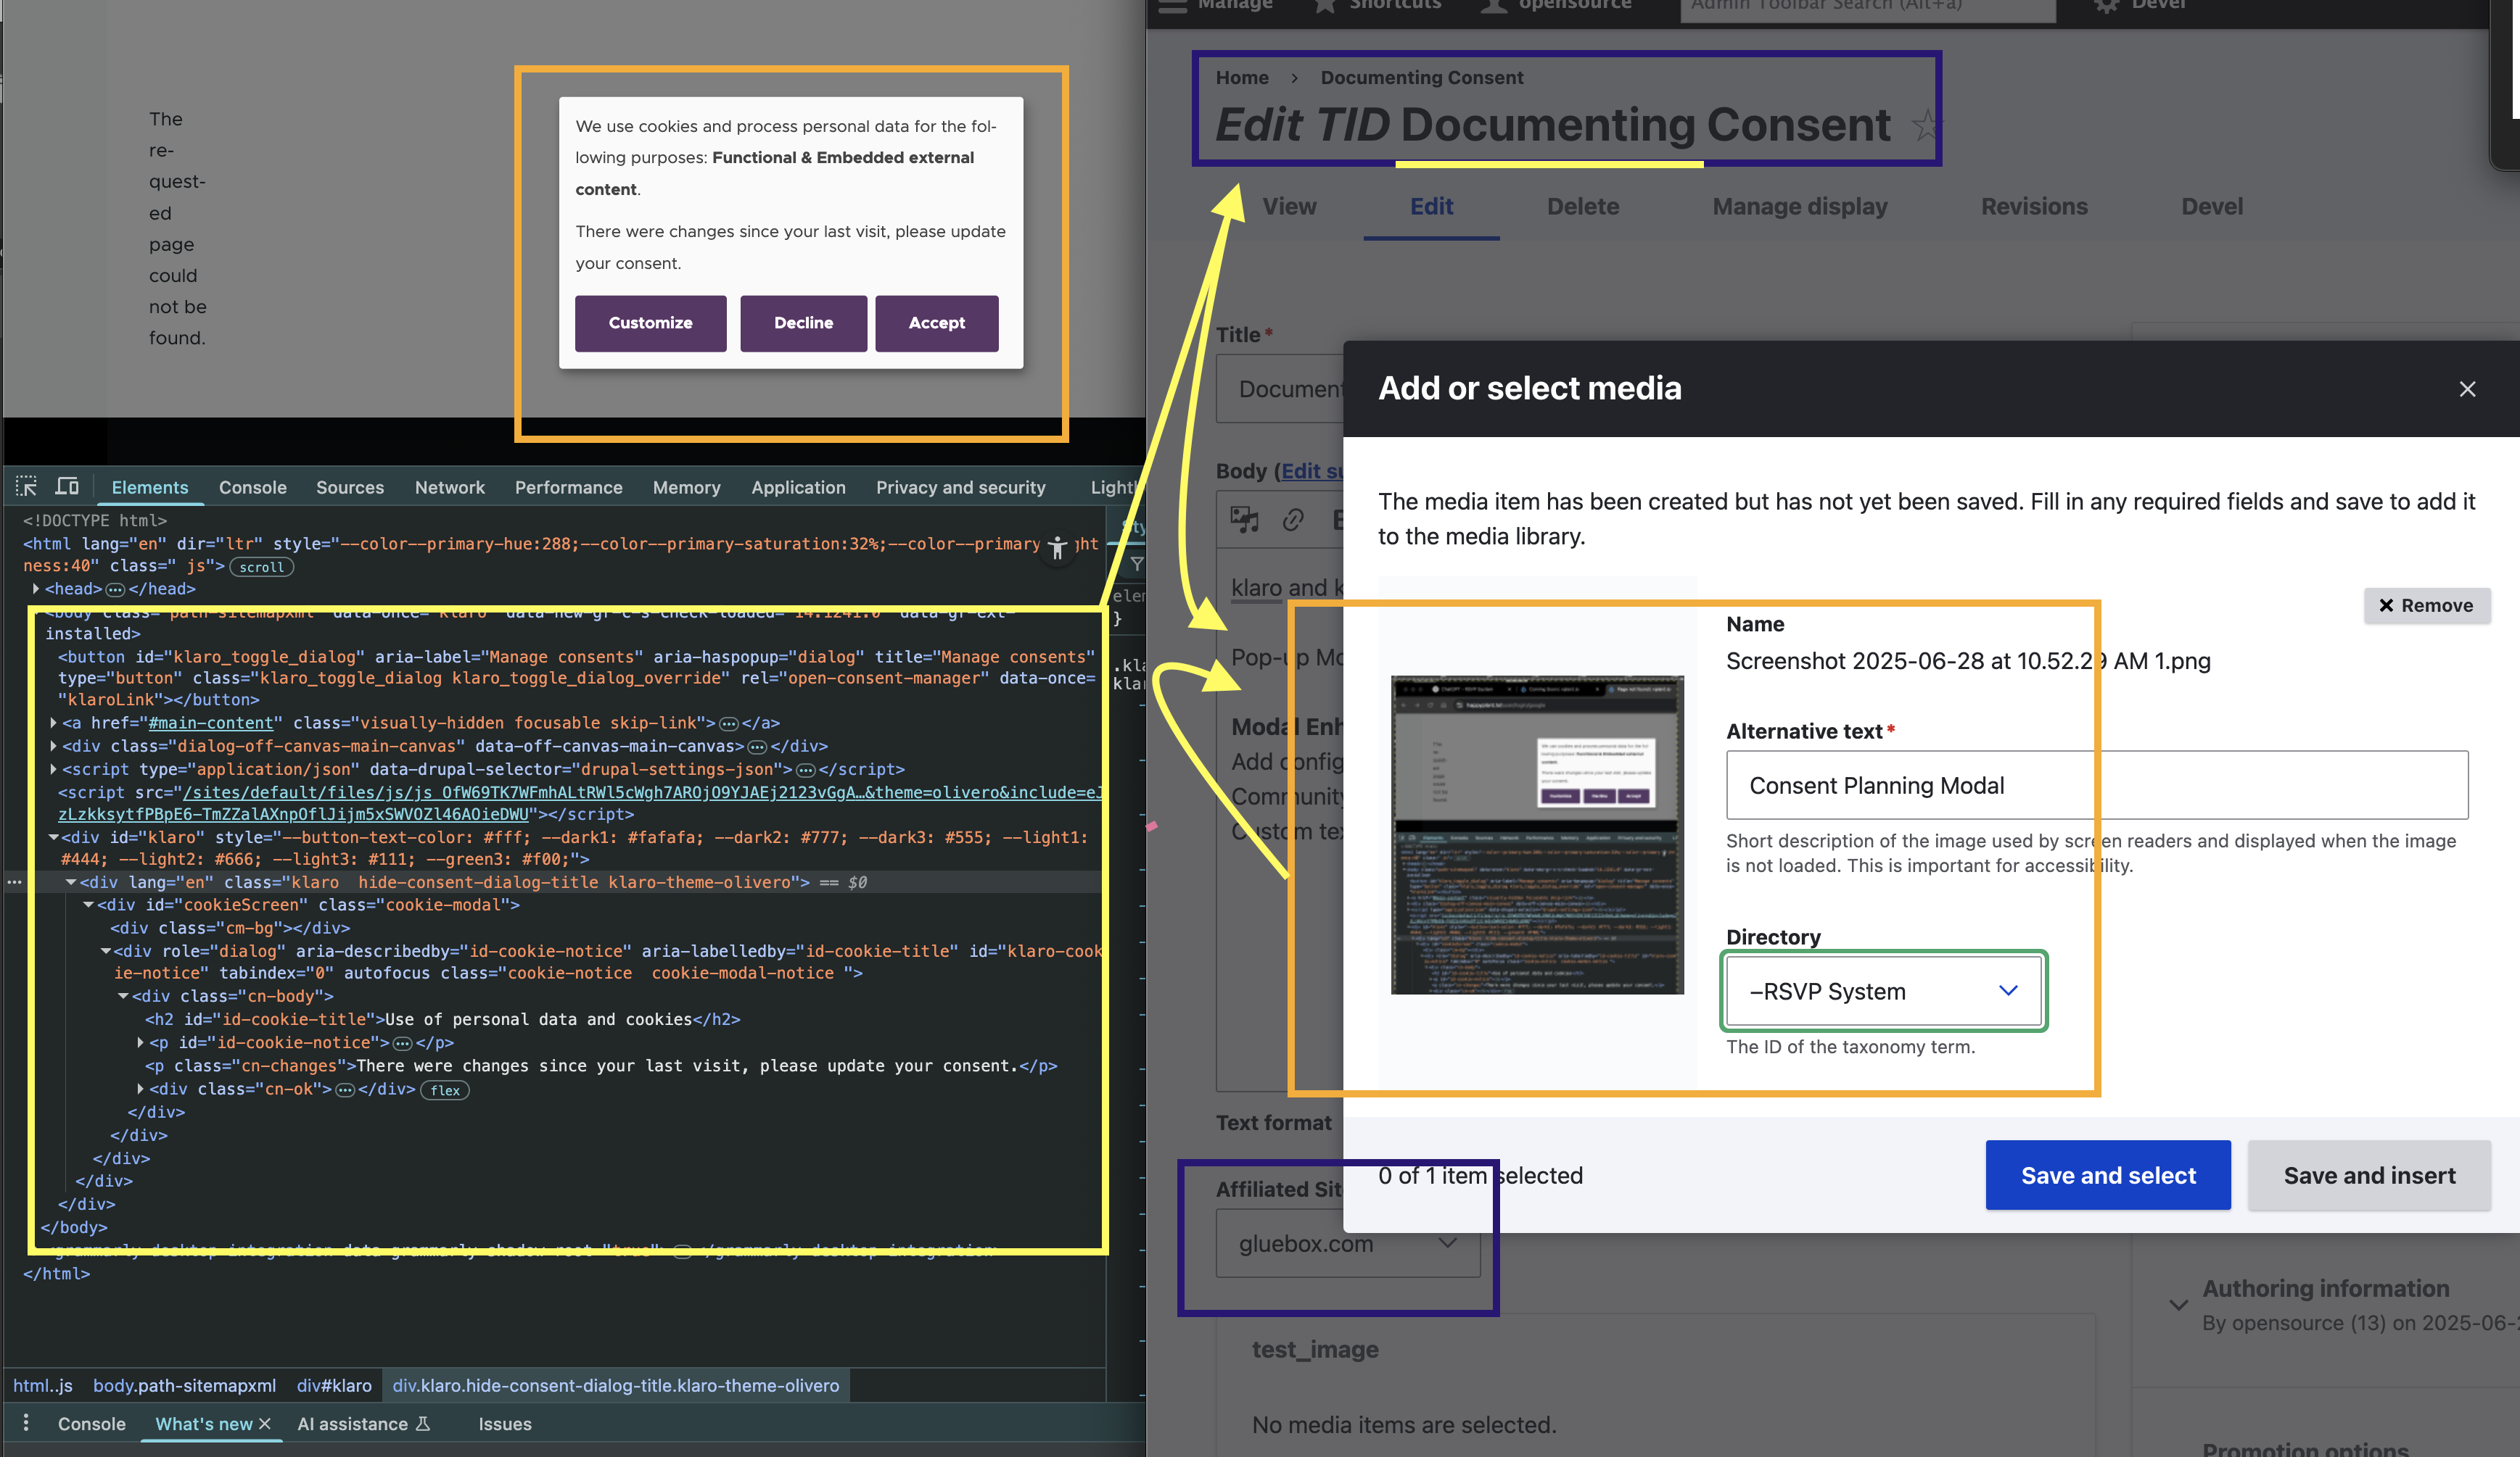This screenshot has height=1457, width=2520.
Task: Select body.path-sitemapxml in DevTools breadcrumb
Action: pos(184,1386)
